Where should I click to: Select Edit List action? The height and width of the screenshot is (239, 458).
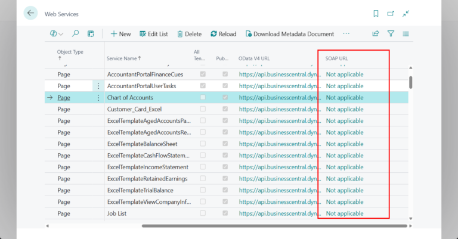[x=154, y=34]
